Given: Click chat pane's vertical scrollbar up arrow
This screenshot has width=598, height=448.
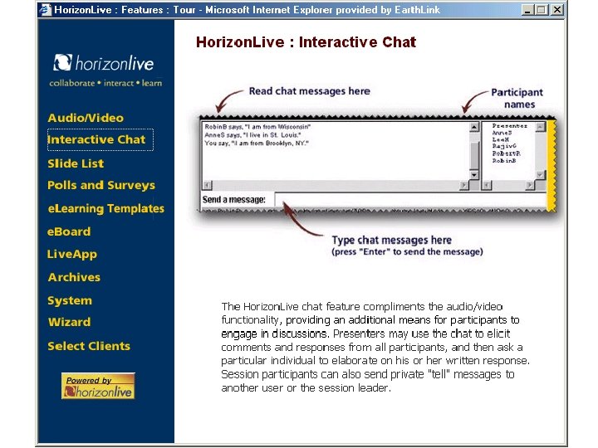Looking at the screenshot, I should click(474, 127).
